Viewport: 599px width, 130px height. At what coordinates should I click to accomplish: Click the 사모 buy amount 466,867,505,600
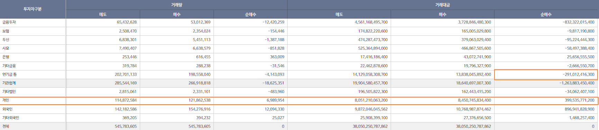pos(476,48)
